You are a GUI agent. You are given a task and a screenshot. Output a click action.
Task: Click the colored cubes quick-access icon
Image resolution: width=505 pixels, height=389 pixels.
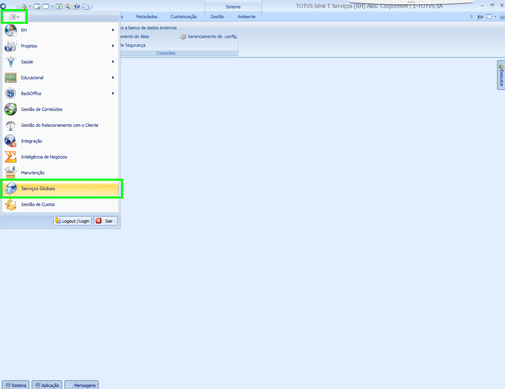pos(24,6)
